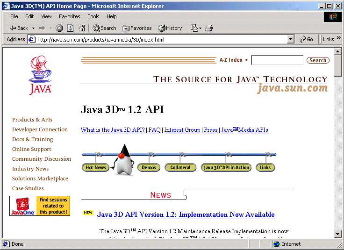
Task: Click the Links toolbar label
Action: (328, 39)
